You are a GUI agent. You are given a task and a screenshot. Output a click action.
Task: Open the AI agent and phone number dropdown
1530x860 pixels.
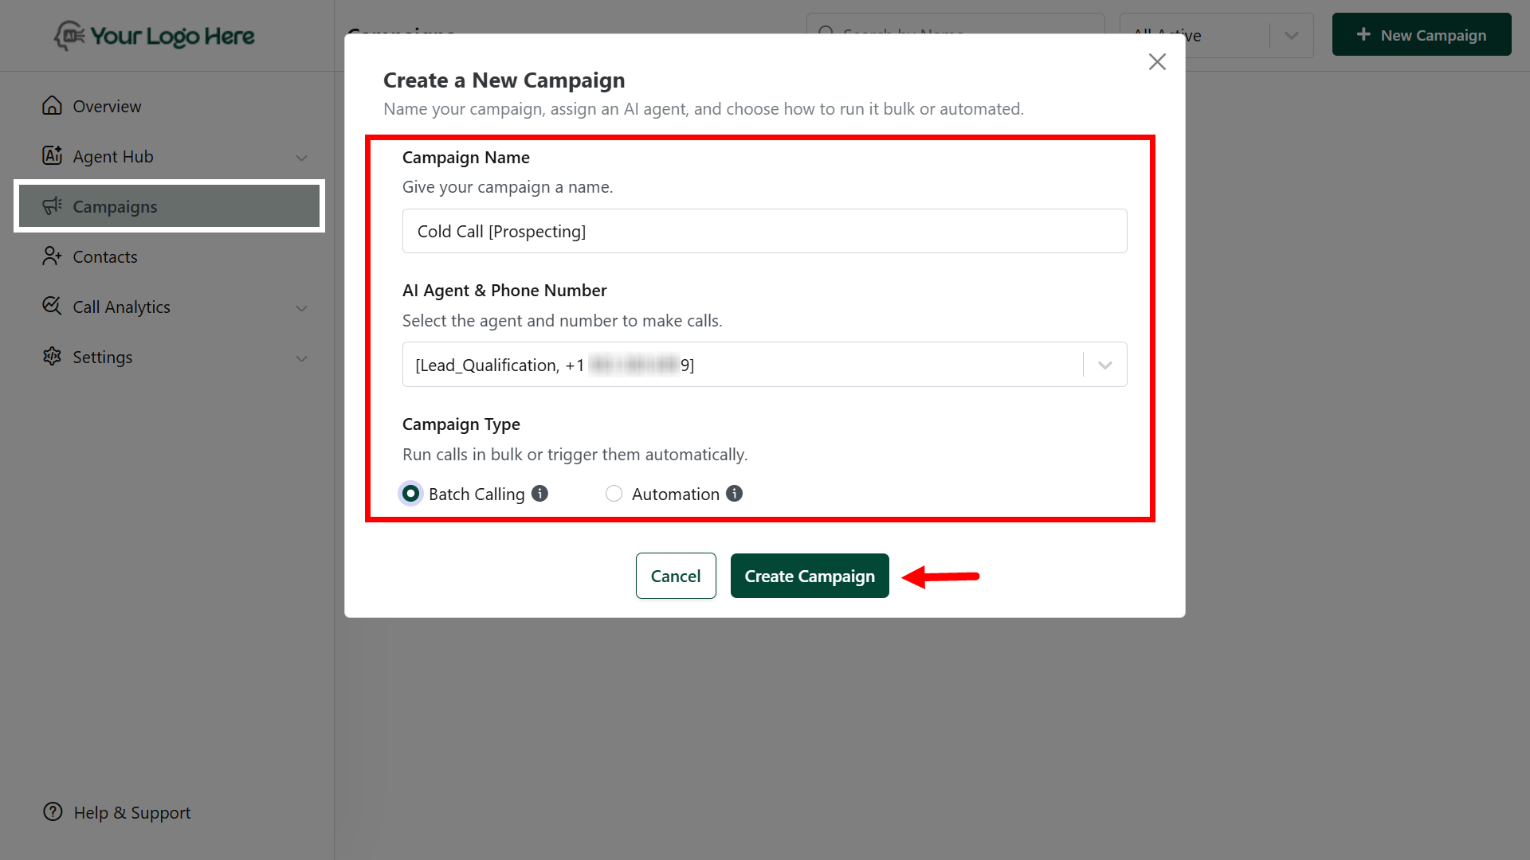1104,365
